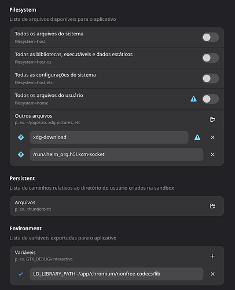235x290 pixels.
Task: Enable 'Todos os arquivos do usuário' switch
Action: pyautogui.click(x=210, y=99)
